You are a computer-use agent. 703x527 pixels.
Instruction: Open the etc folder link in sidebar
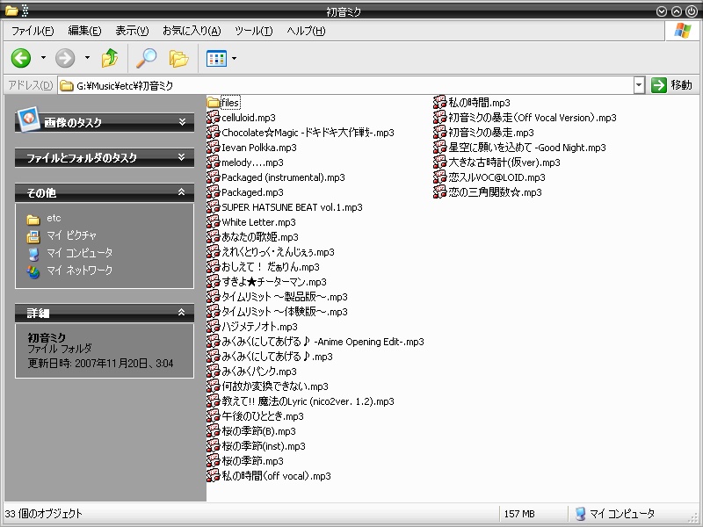[x=54, y=218]
